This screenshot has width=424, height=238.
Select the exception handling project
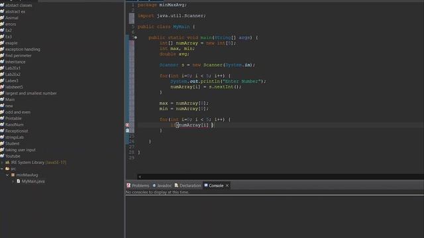(23, 50)
